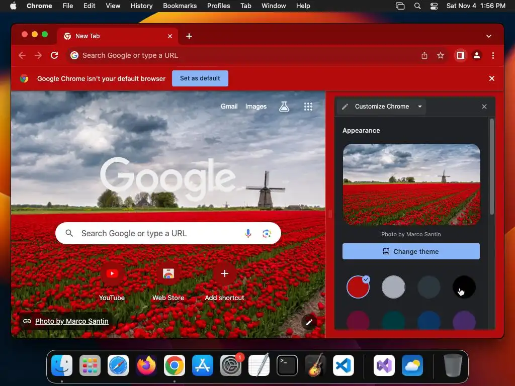Open Finder from the dock

[62, 365]
